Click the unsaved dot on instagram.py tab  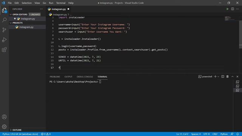pyautogui.click(x=68, y=9)
